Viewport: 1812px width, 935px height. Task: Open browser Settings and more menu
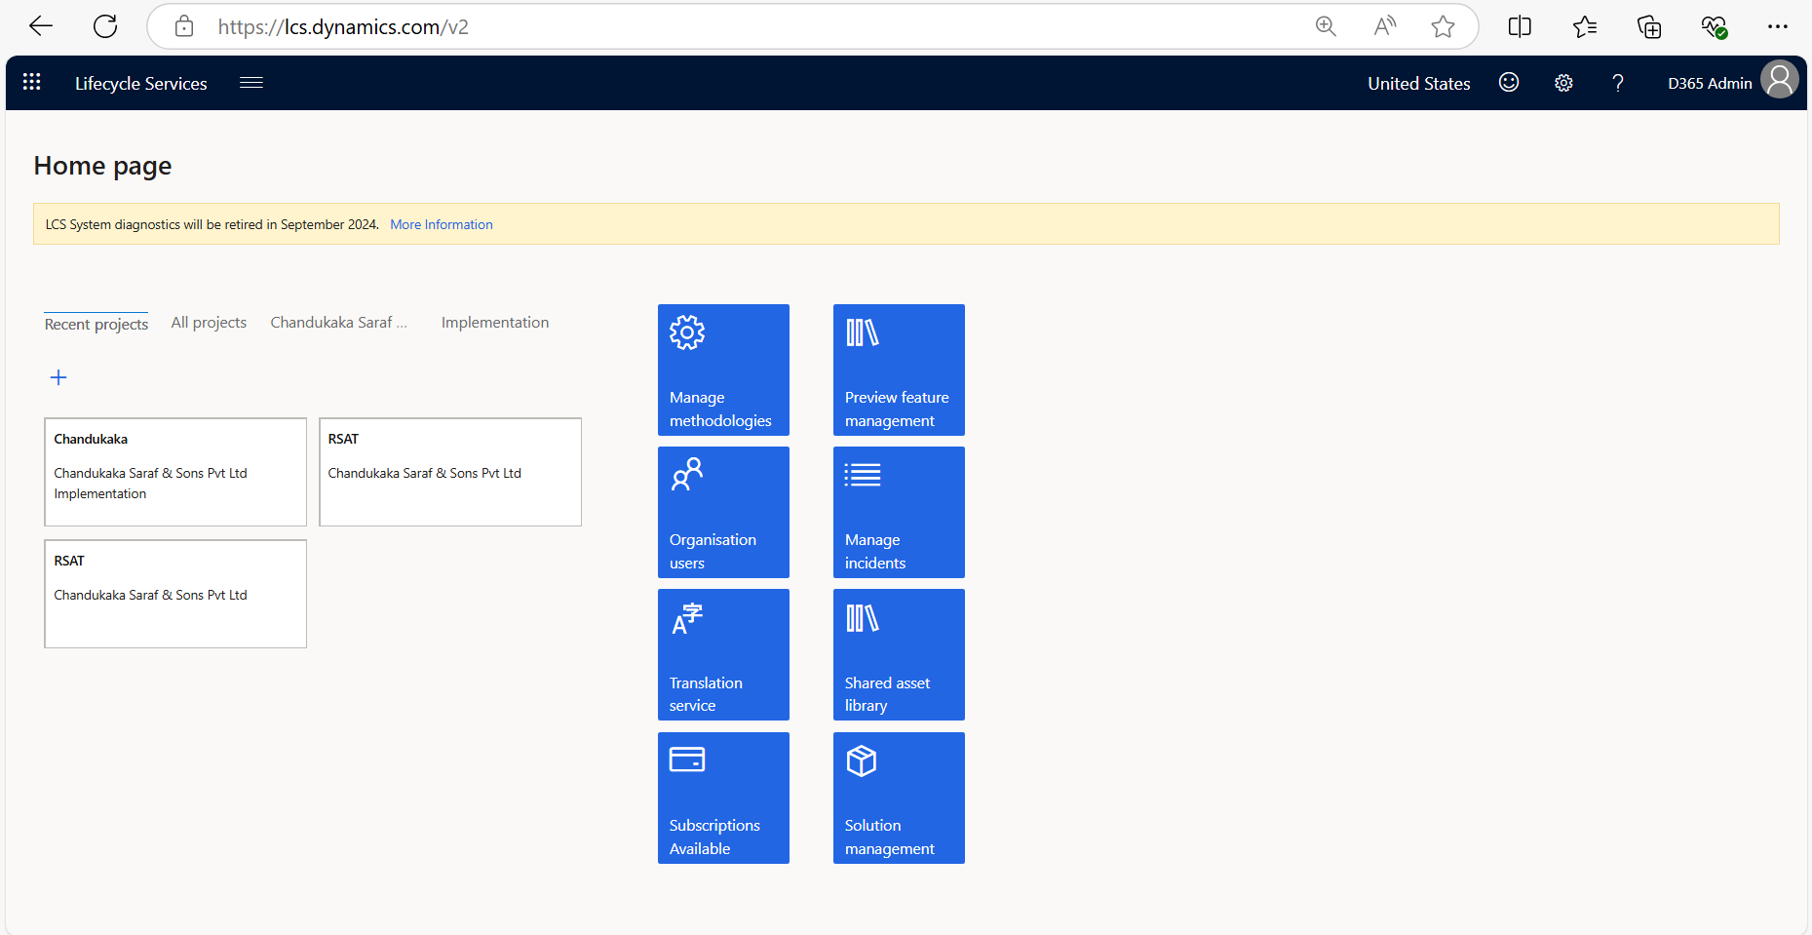1778,26
